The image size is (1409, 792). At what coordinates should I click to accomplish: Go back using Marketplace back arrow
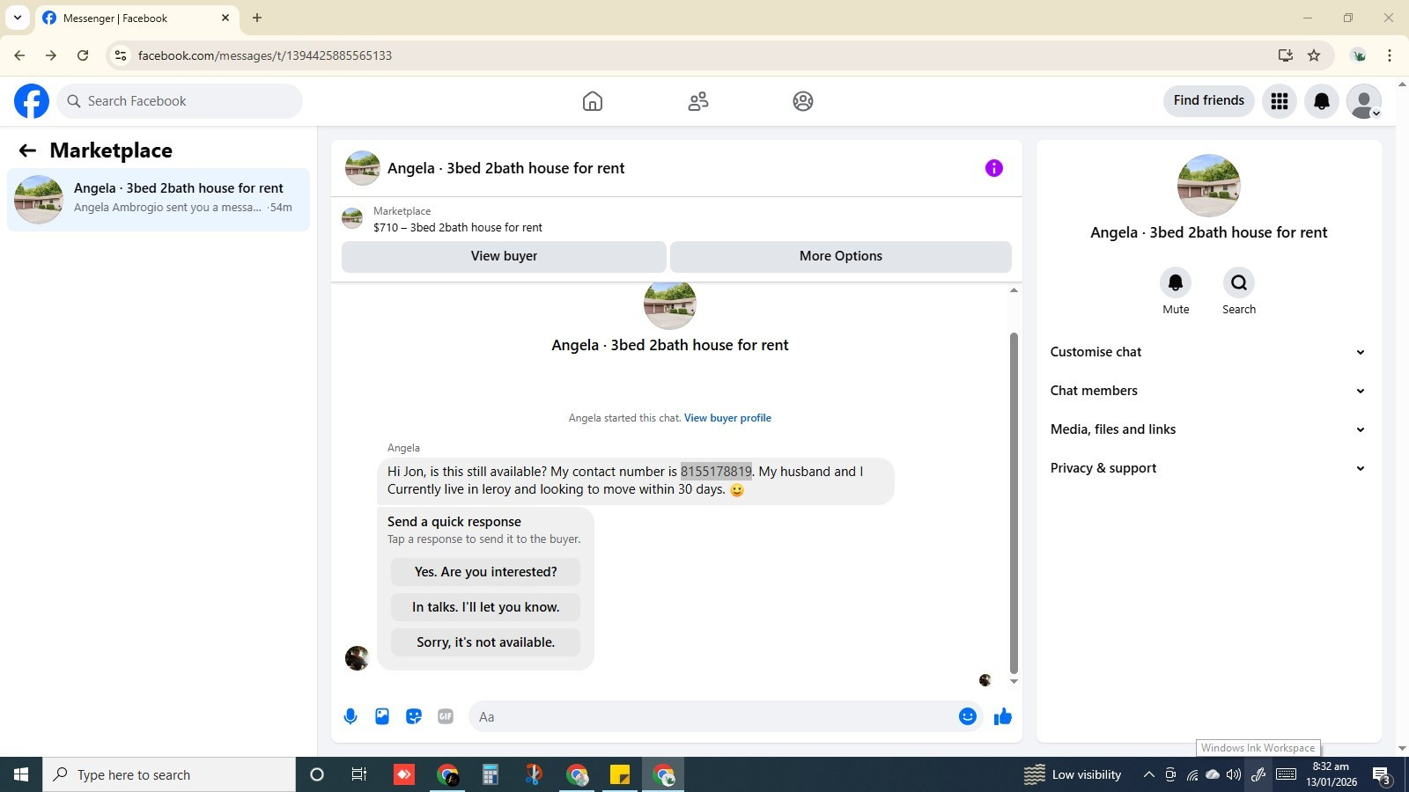[27, 150]
